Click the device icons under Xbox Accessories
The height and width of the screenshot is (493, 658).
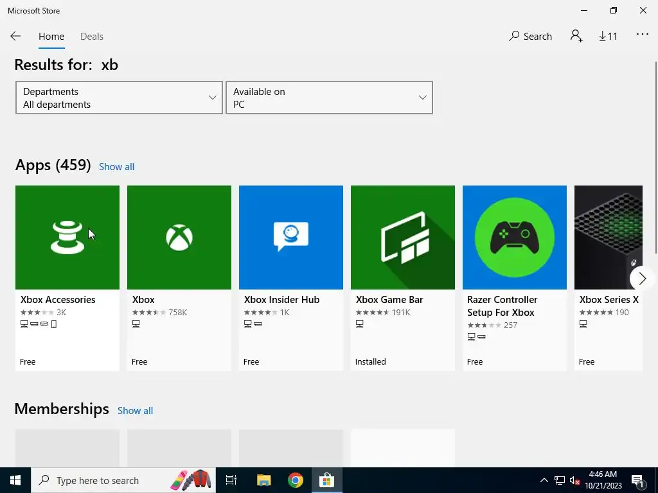[38, 324]
